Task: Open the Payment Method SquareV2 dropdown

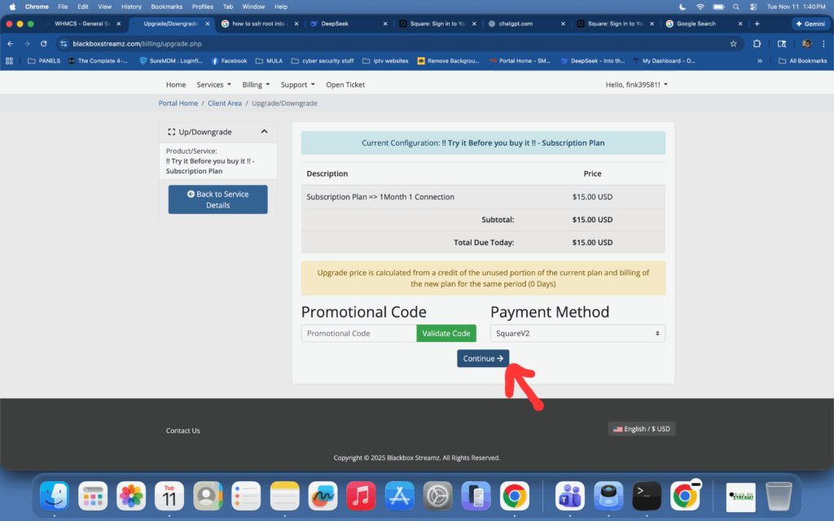Action: pyautogui.click(x=577, y=333)
